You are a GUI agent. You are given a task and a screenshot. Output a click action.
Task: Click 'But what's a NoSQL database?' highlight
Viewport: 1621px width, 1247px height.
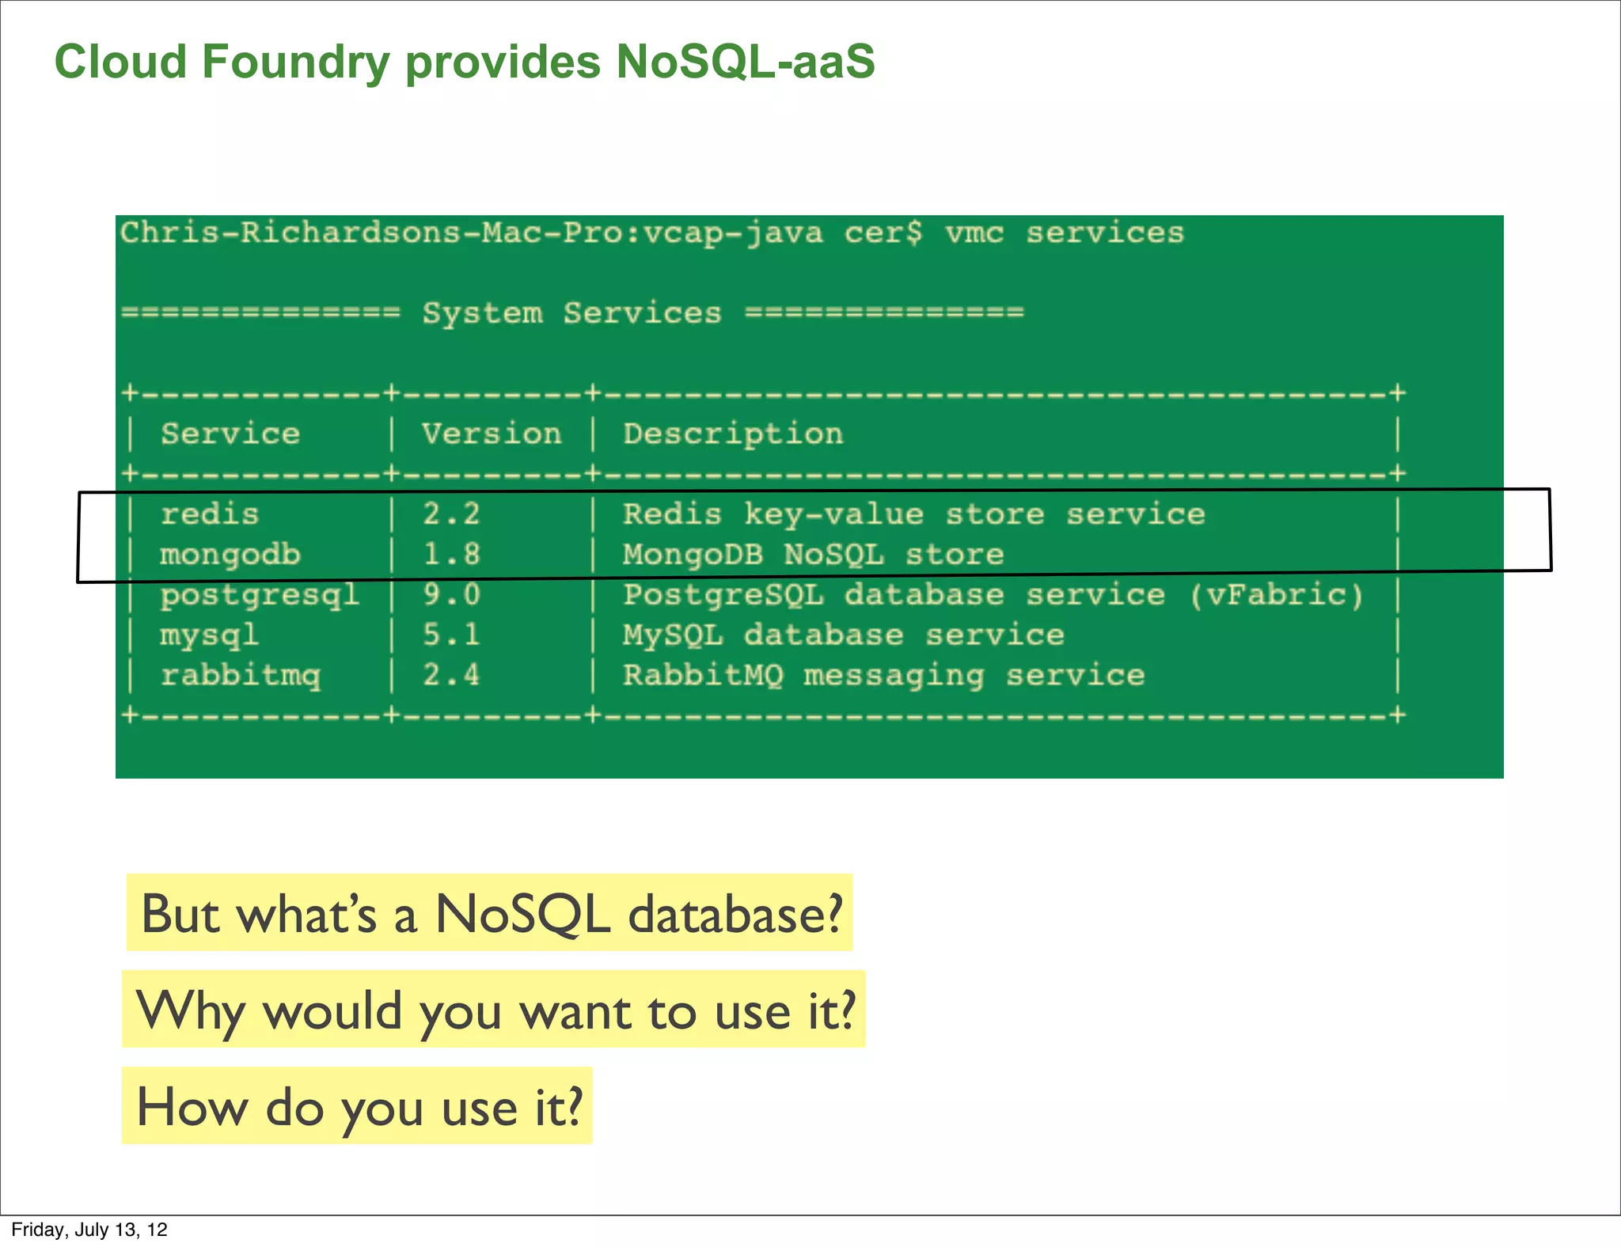490,912
